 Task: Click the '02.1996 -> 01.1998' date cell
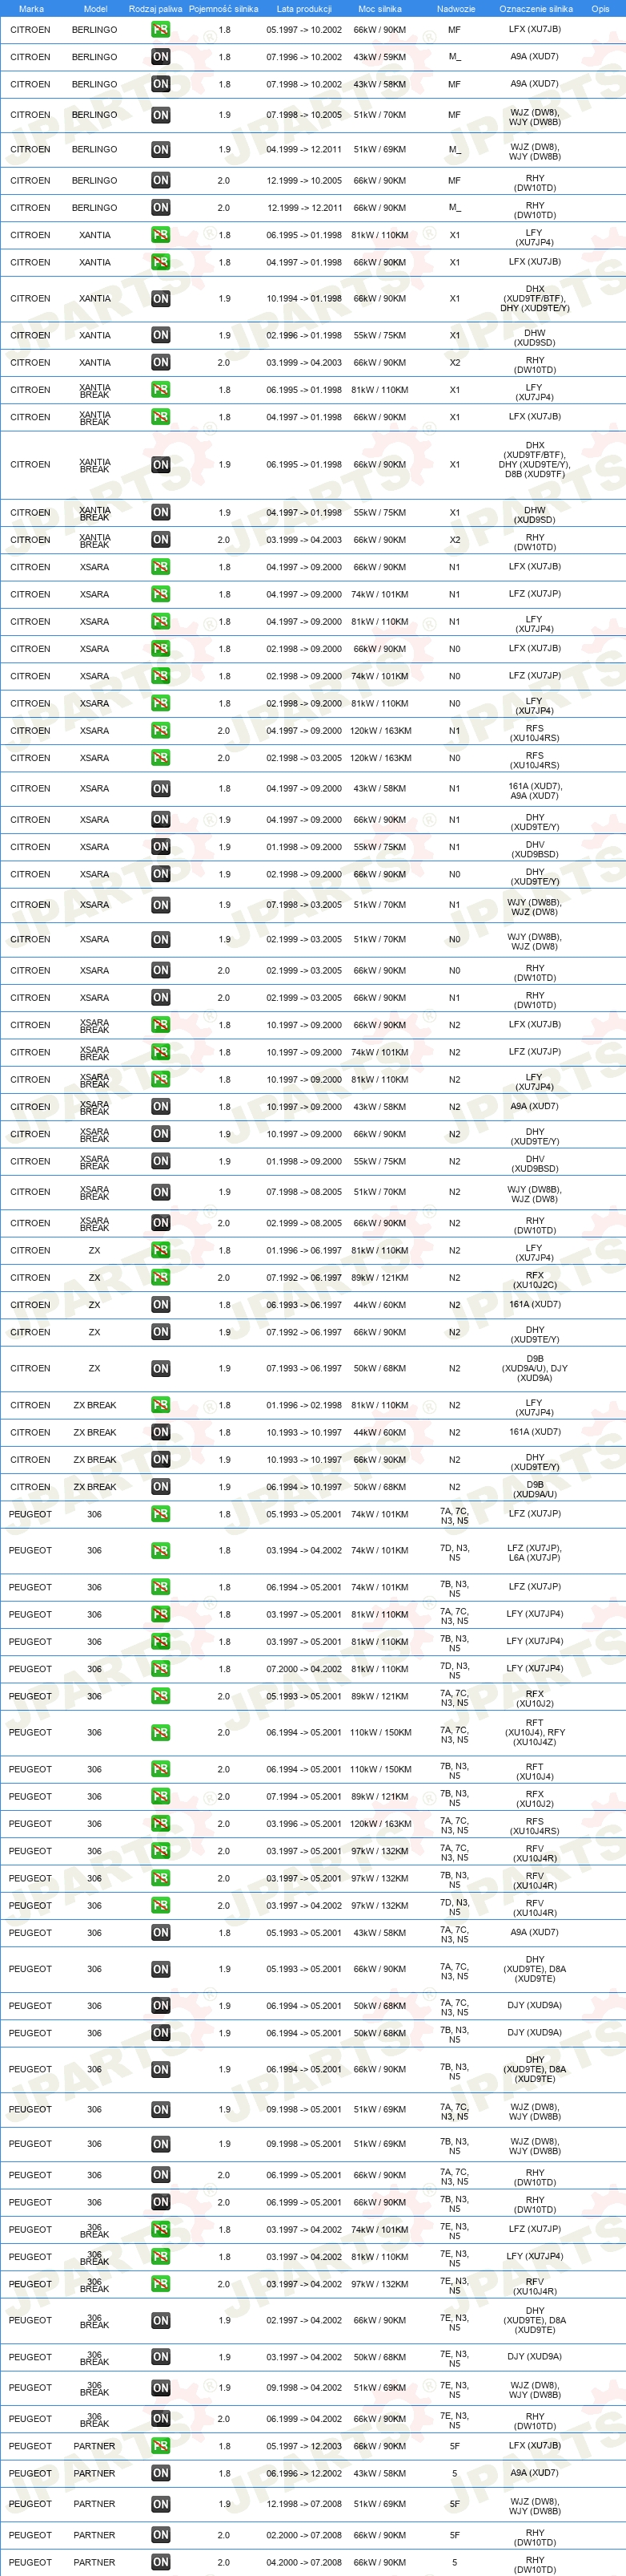point(303,335)
